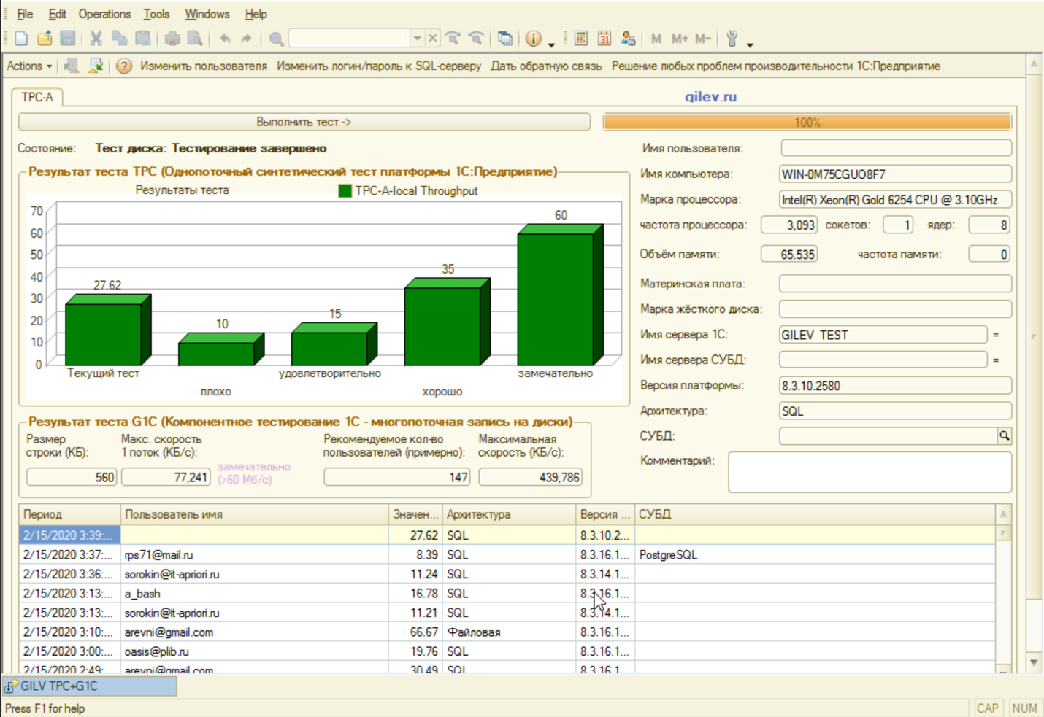Open the gilev.ru link
Image resolution: width=1044 pixels, height=717 pixels.
coord(710,97)
